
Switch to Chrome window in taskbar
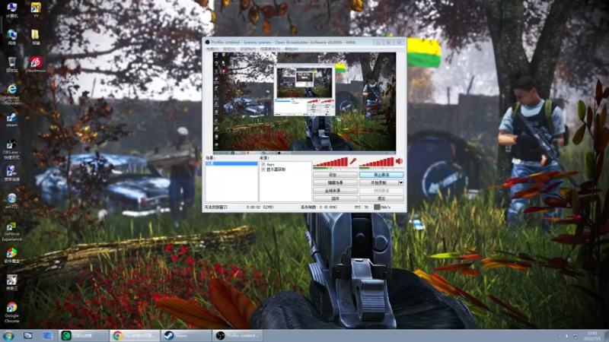[135, 335]
